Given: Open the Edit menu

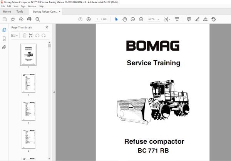Looking at the screenshot, I should [9, 6].
